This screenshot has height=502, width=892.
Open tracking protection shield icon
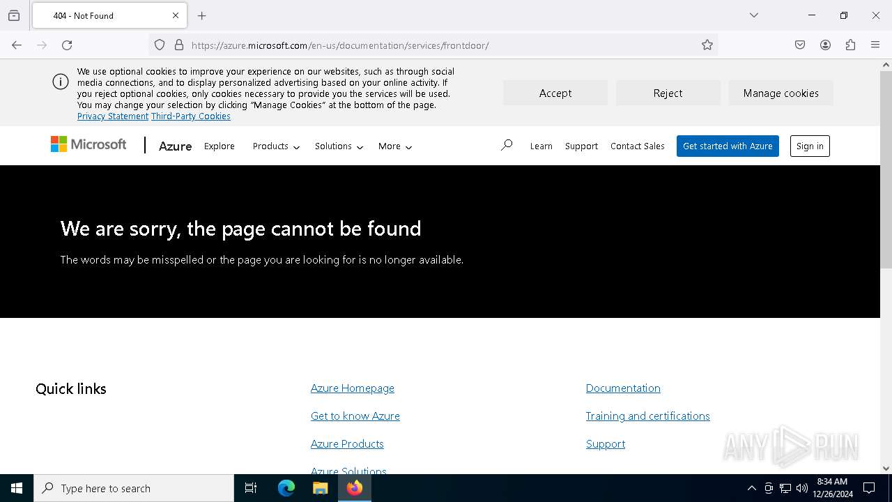(160, 45)
